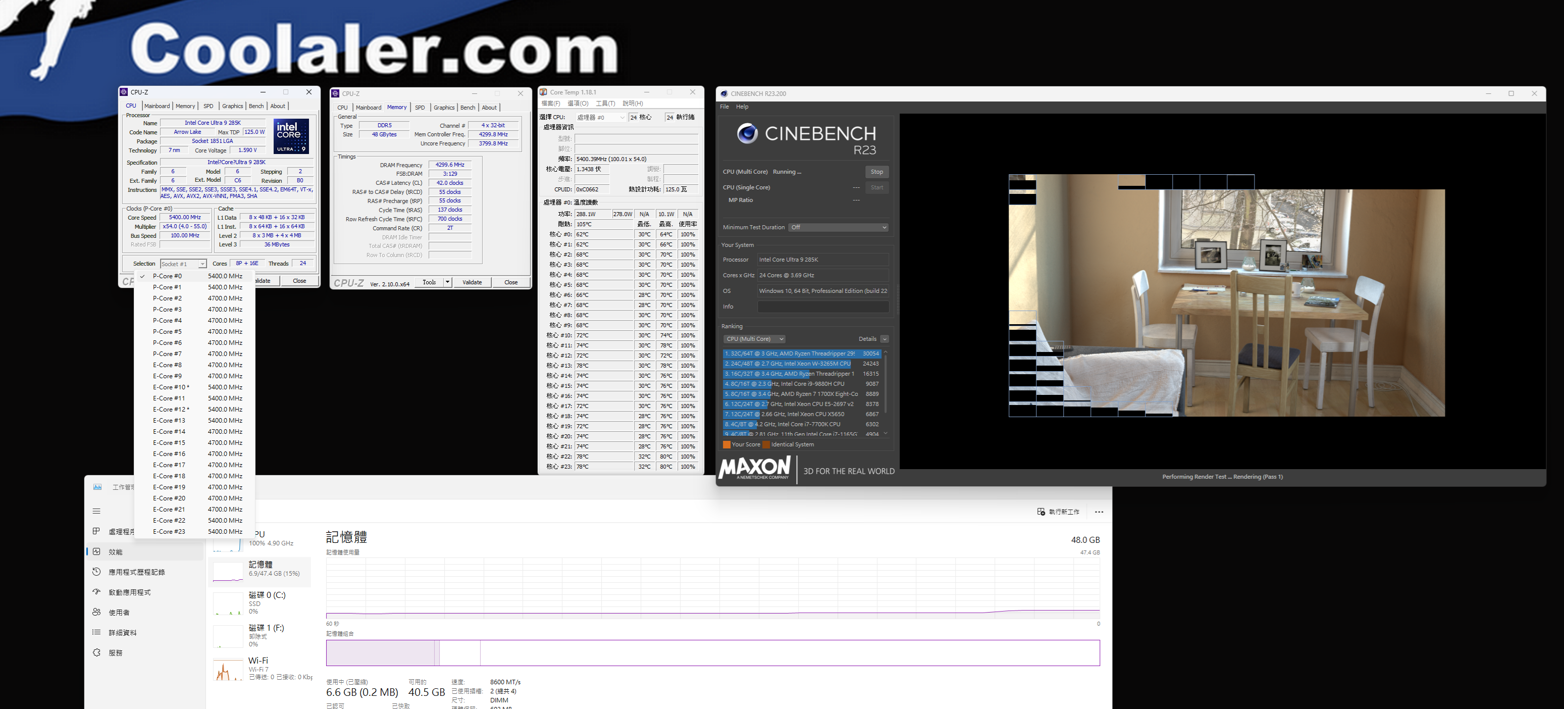Select the 磁碟 0 (C:) disk thumbnail
Image resolution: width=1564 pixels, height=709 pixels.
(x=228, y=604)
